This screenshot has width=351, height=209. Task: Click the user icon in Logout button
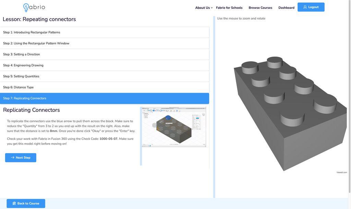pyautogui.click(x=305, y=7)
